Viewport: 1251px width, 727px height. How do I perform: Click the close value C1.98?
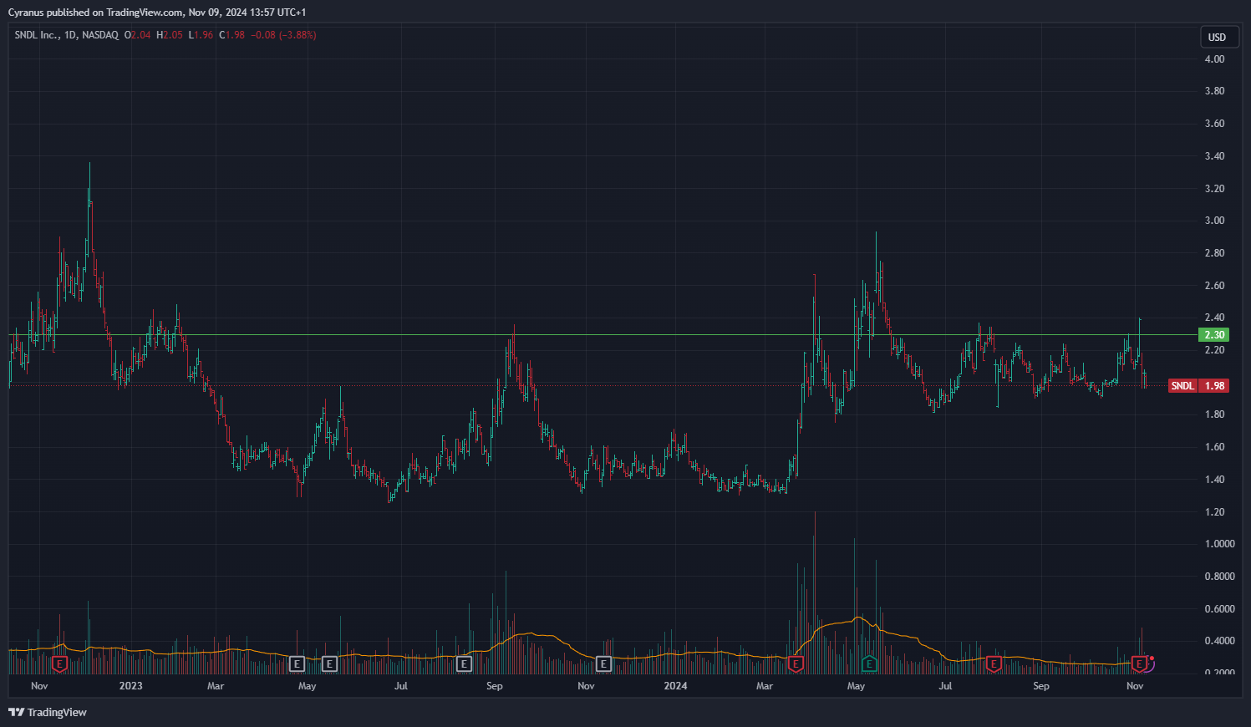[231, 35]
